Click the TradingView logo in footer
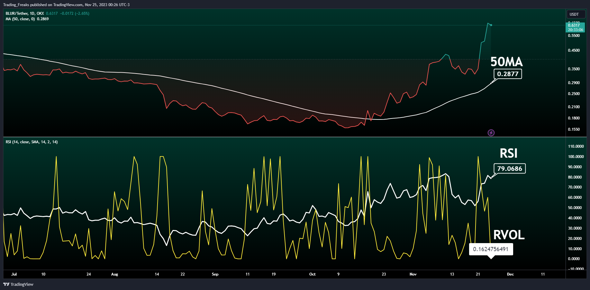Image resolution: width=590 pixels, height=290 pixels. coord(18,284)
